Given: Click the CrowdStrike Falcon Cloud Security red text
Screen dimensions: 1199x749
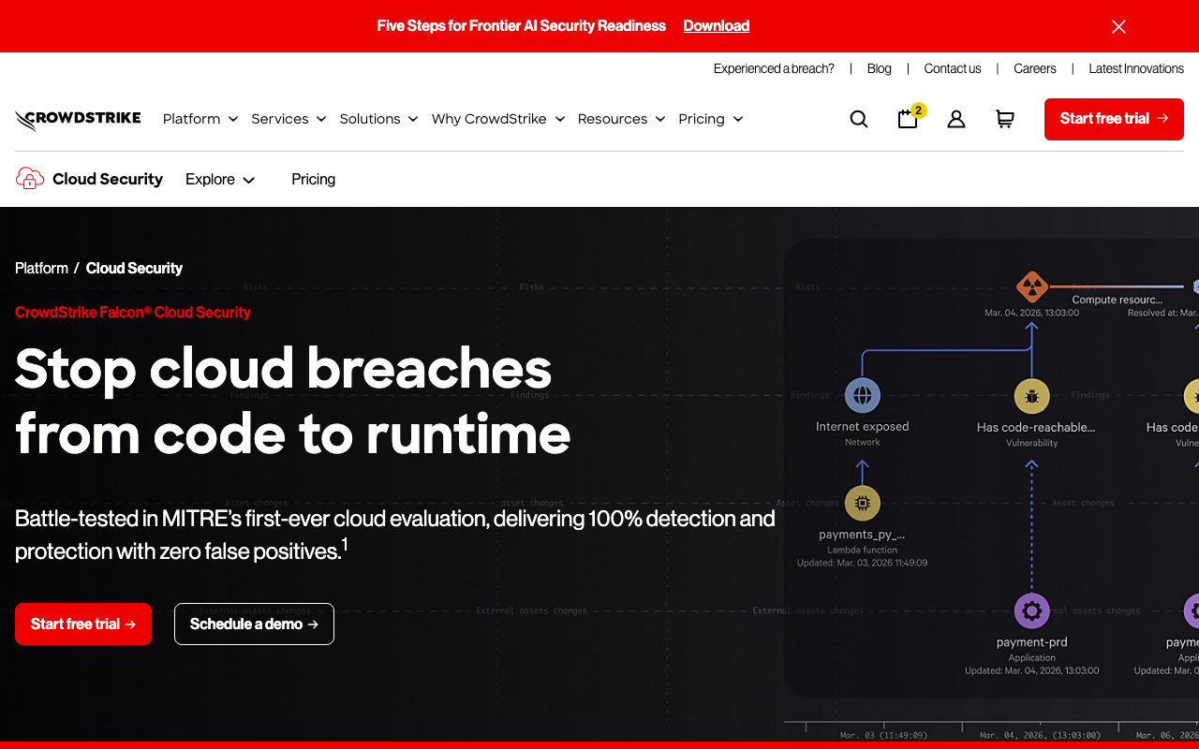Looking at the screenshot, I should (x=133, y=312).
